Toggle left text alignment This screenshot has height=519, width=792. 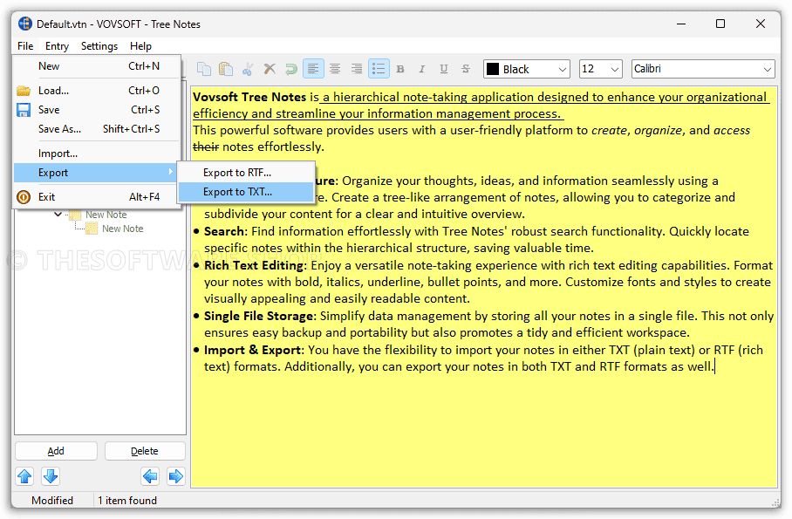tap(313, 69)
